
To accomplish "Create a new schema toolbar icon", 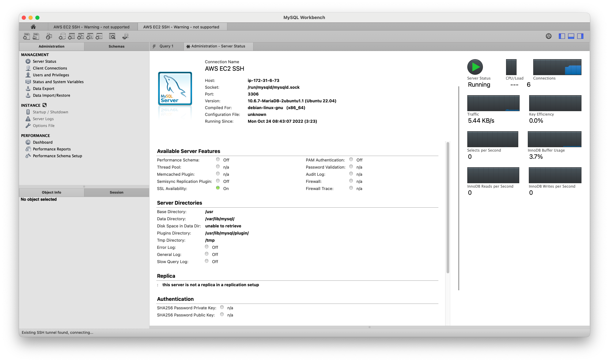I will [x=62, y=36].
